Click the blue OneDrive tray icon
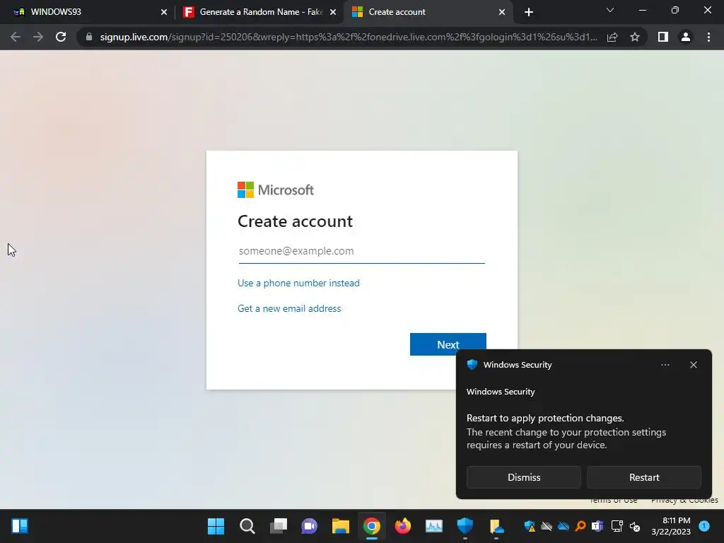Screen dimensions: 724x543 (564, 526)
